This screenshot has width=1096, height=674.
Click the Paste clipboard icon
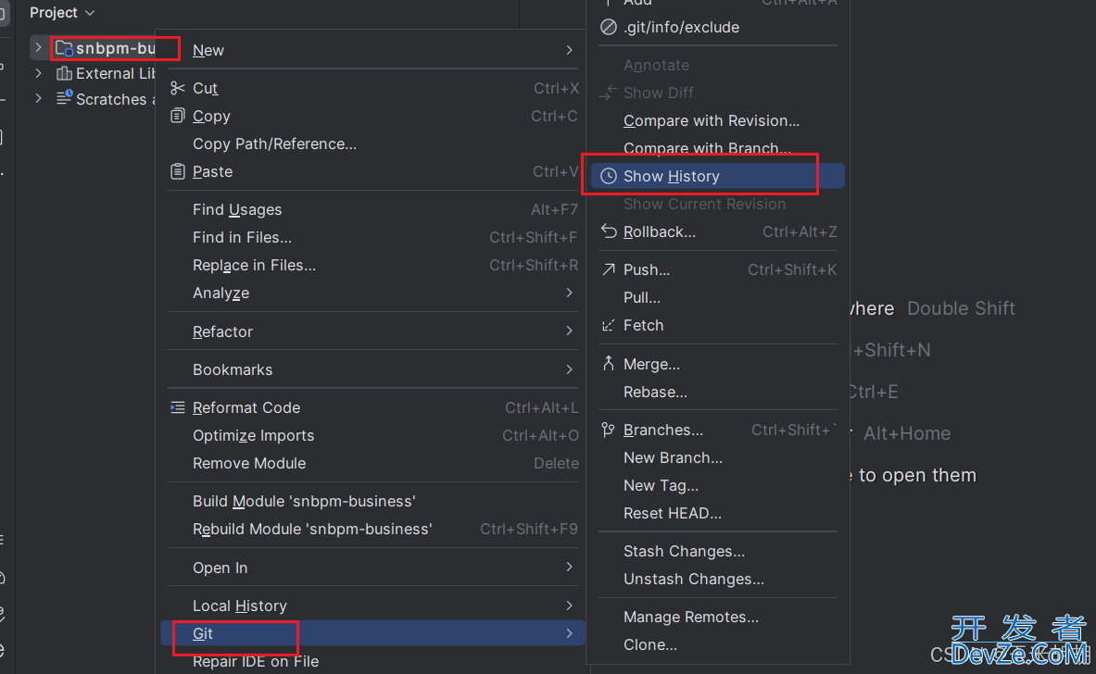[x=178, y=171]
